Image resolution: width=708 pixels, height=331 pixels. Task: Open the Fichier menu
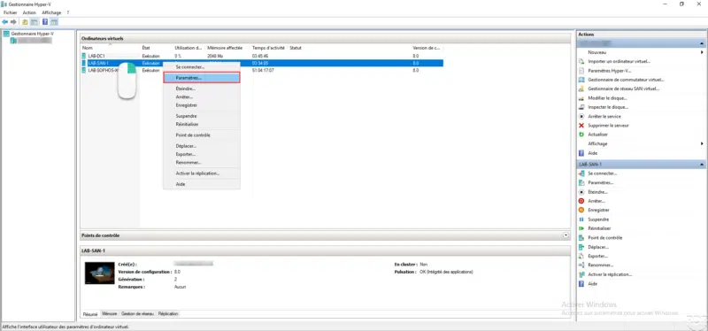coord(10,12)
